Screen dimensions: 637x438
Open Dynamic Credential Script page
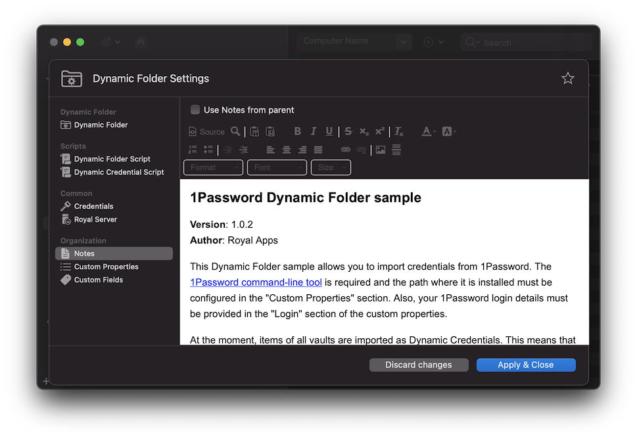119,172
